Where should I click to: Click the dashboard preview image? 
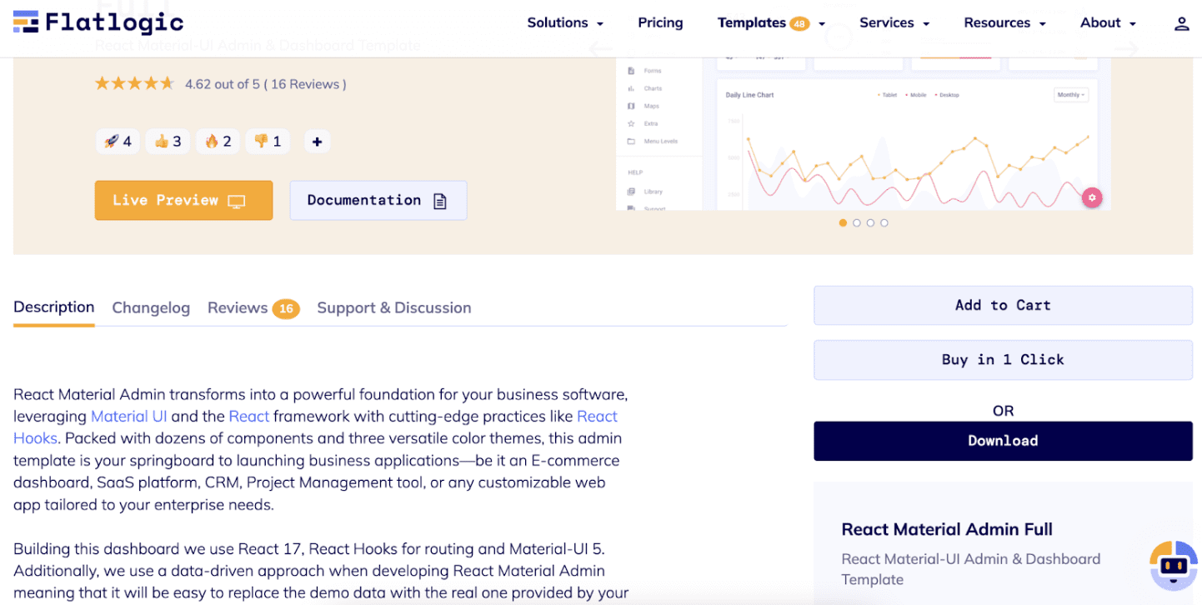[863, 133]
